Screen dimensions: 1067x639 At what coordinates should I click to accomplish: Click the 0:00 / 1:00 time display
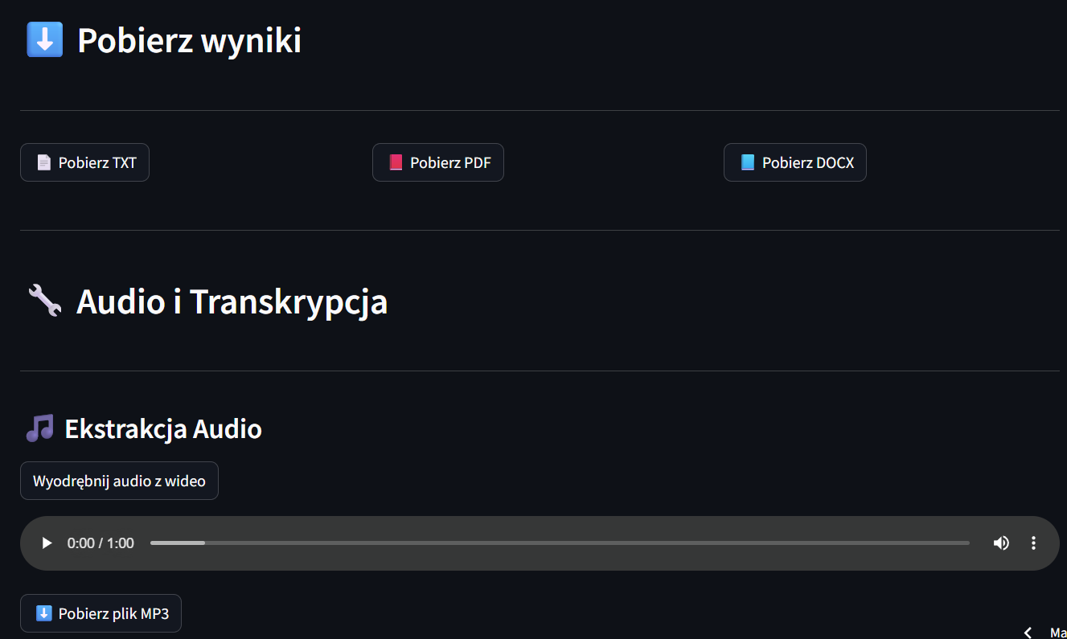pos(101,543)
